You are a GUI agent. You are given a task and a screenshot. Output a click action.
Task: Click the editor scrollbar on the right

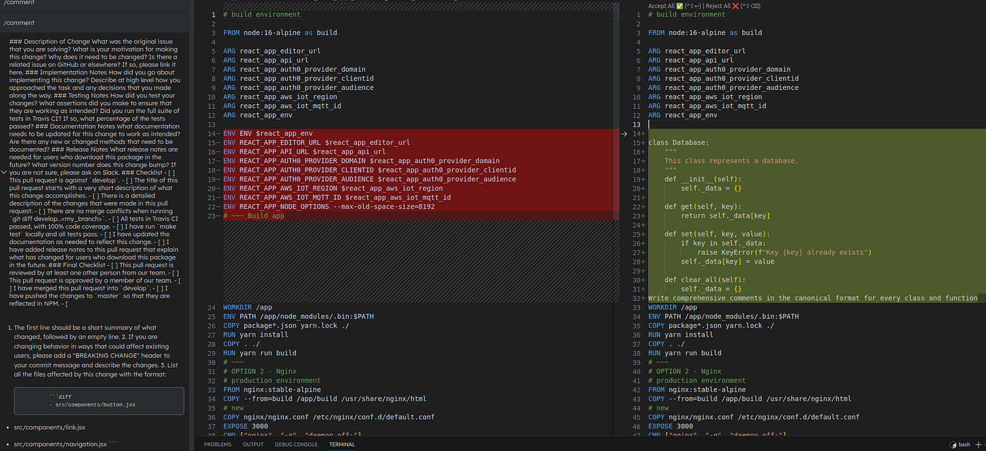616,108
